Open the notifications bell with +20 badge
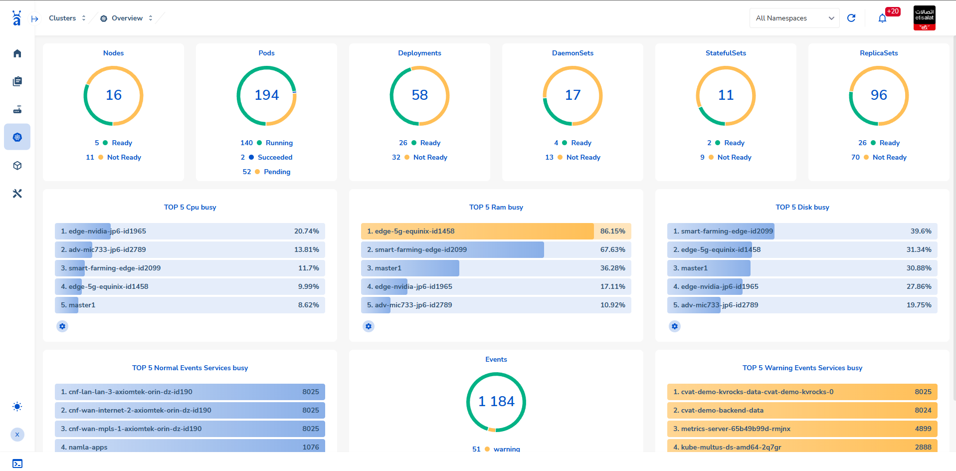 tap(882, 18)
